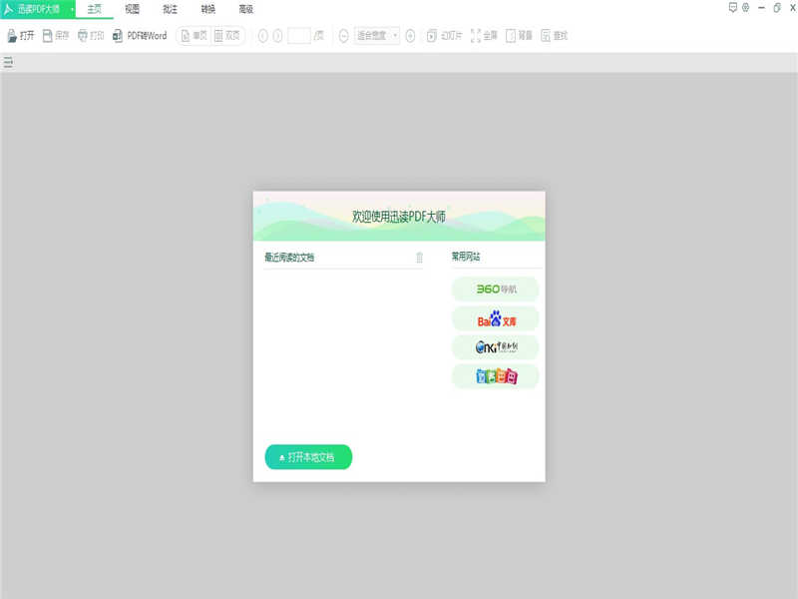This screenshot has height=599, width=798.
Task: Open the 查找 find tool
Action: click(555, 36)
